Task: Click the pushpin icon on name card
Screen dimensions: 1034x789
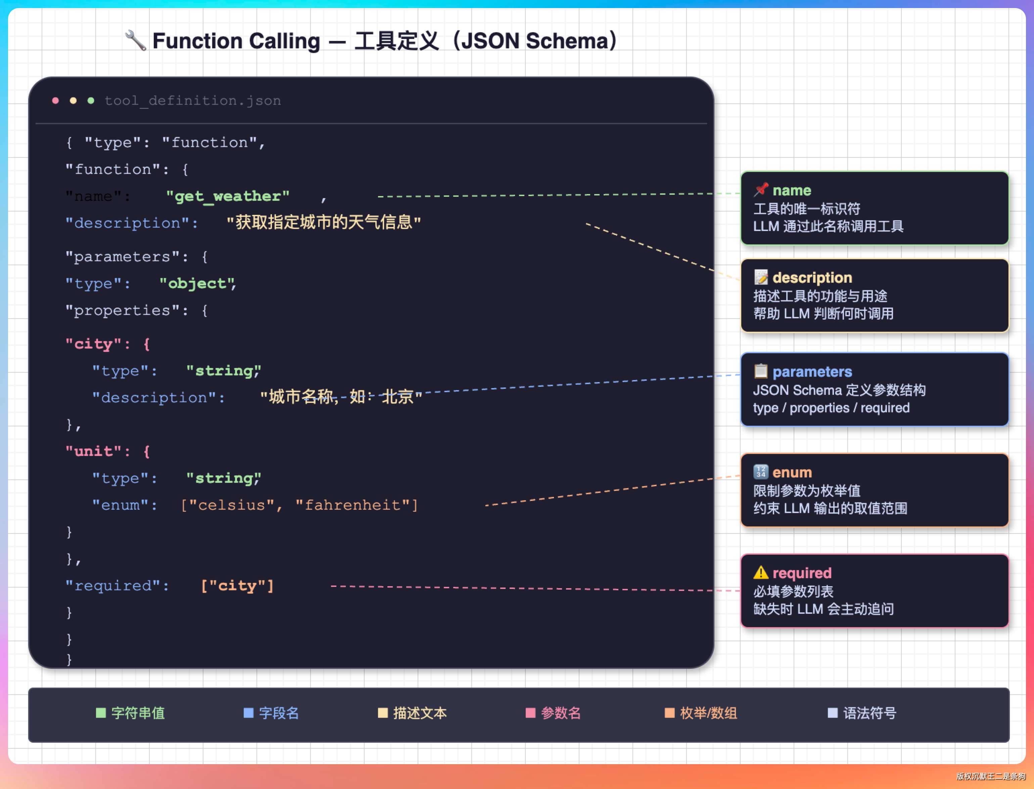Action: pos(761,190)
